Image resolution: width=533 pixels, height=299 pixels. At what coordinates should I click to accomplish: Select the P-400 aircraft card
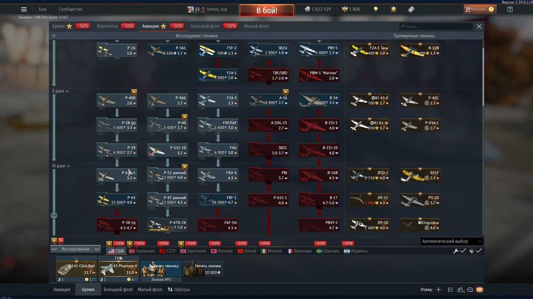[x=117, y=100]
